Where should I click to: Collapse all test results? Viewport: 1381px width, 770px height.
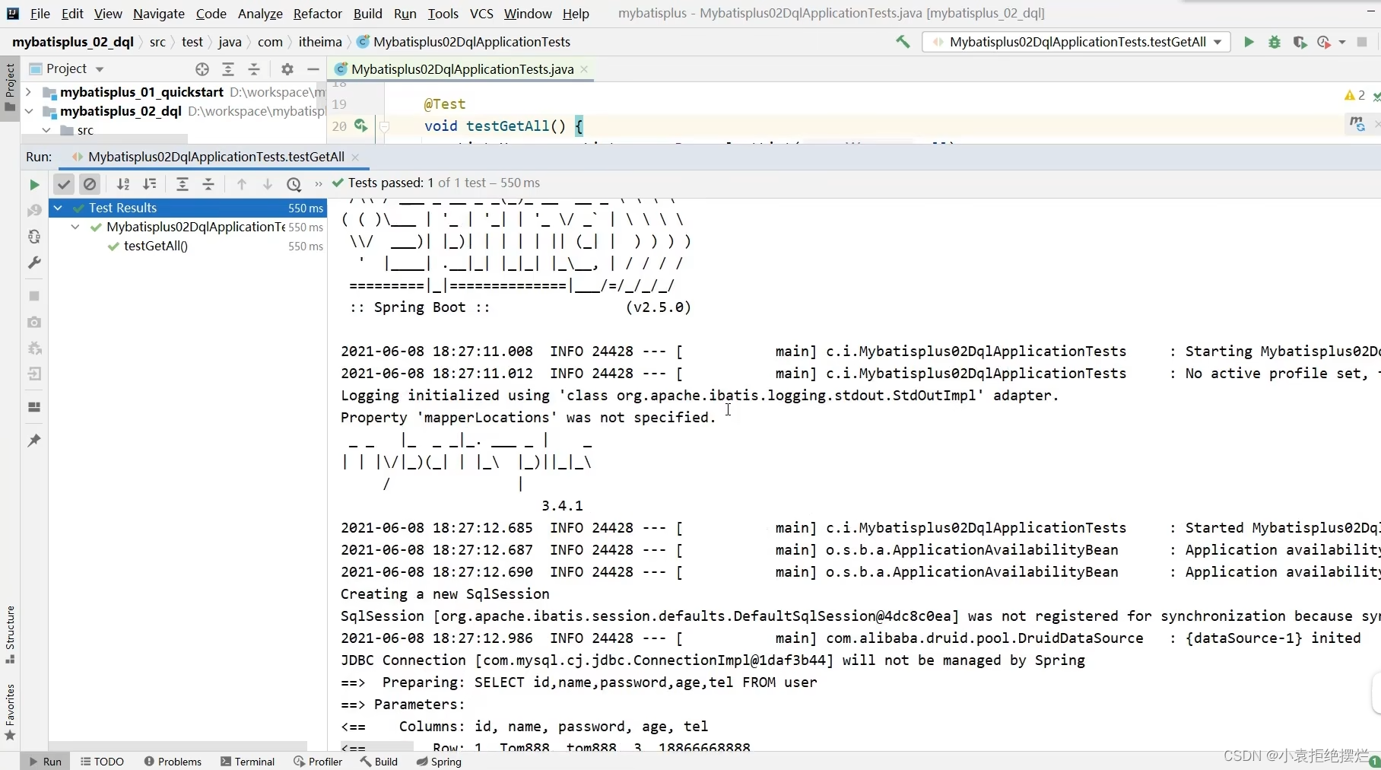point(208,184)
